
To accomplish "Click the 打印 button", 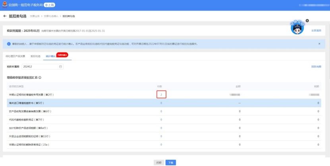I will (158, 162).
